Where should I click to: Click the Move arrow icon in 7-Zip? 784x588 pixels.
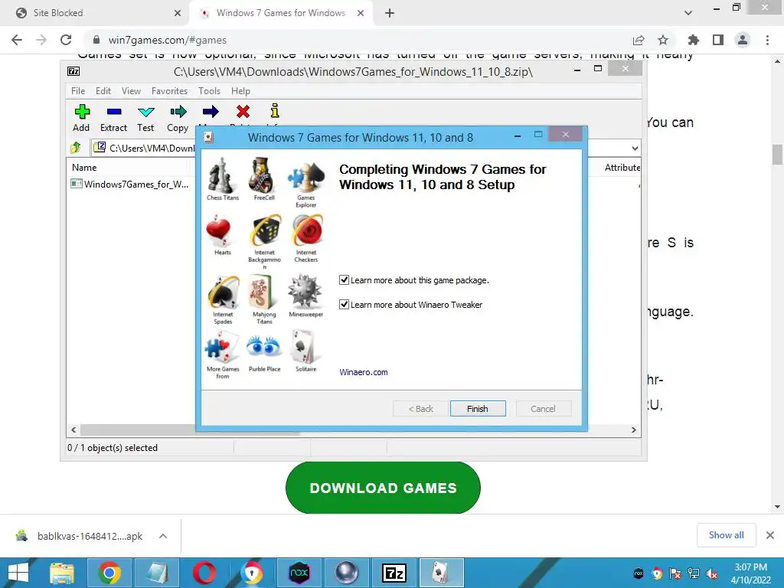coord(211,112)
